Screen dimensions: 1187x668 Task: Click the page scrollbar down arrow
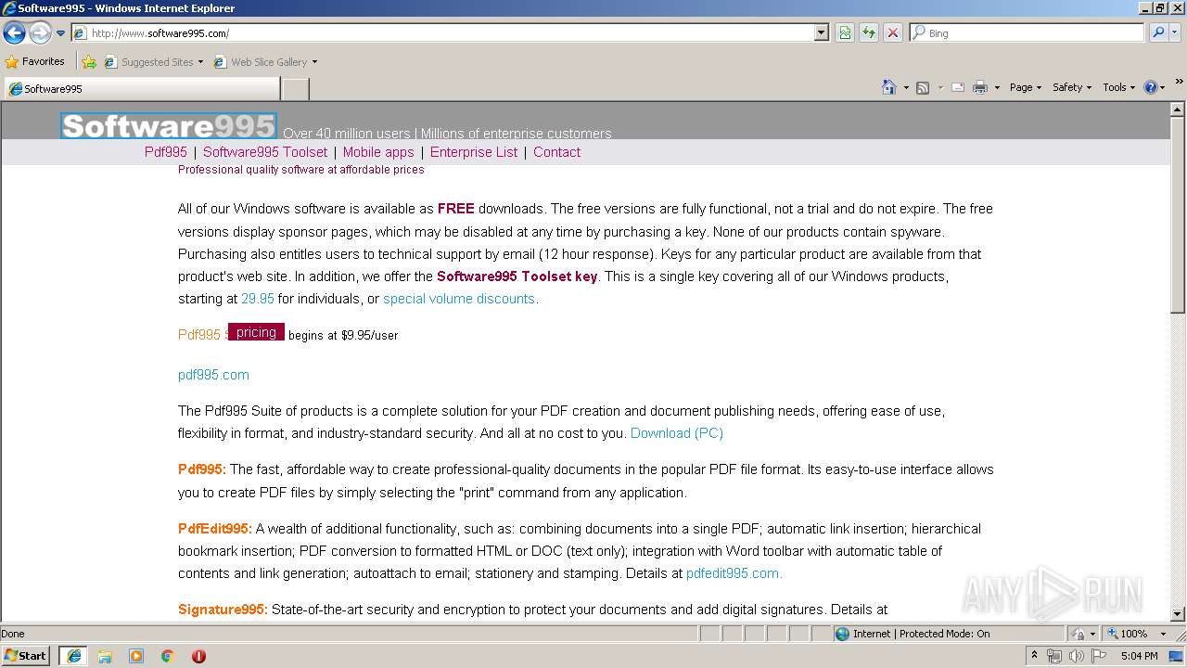(x=1178, y=614)
